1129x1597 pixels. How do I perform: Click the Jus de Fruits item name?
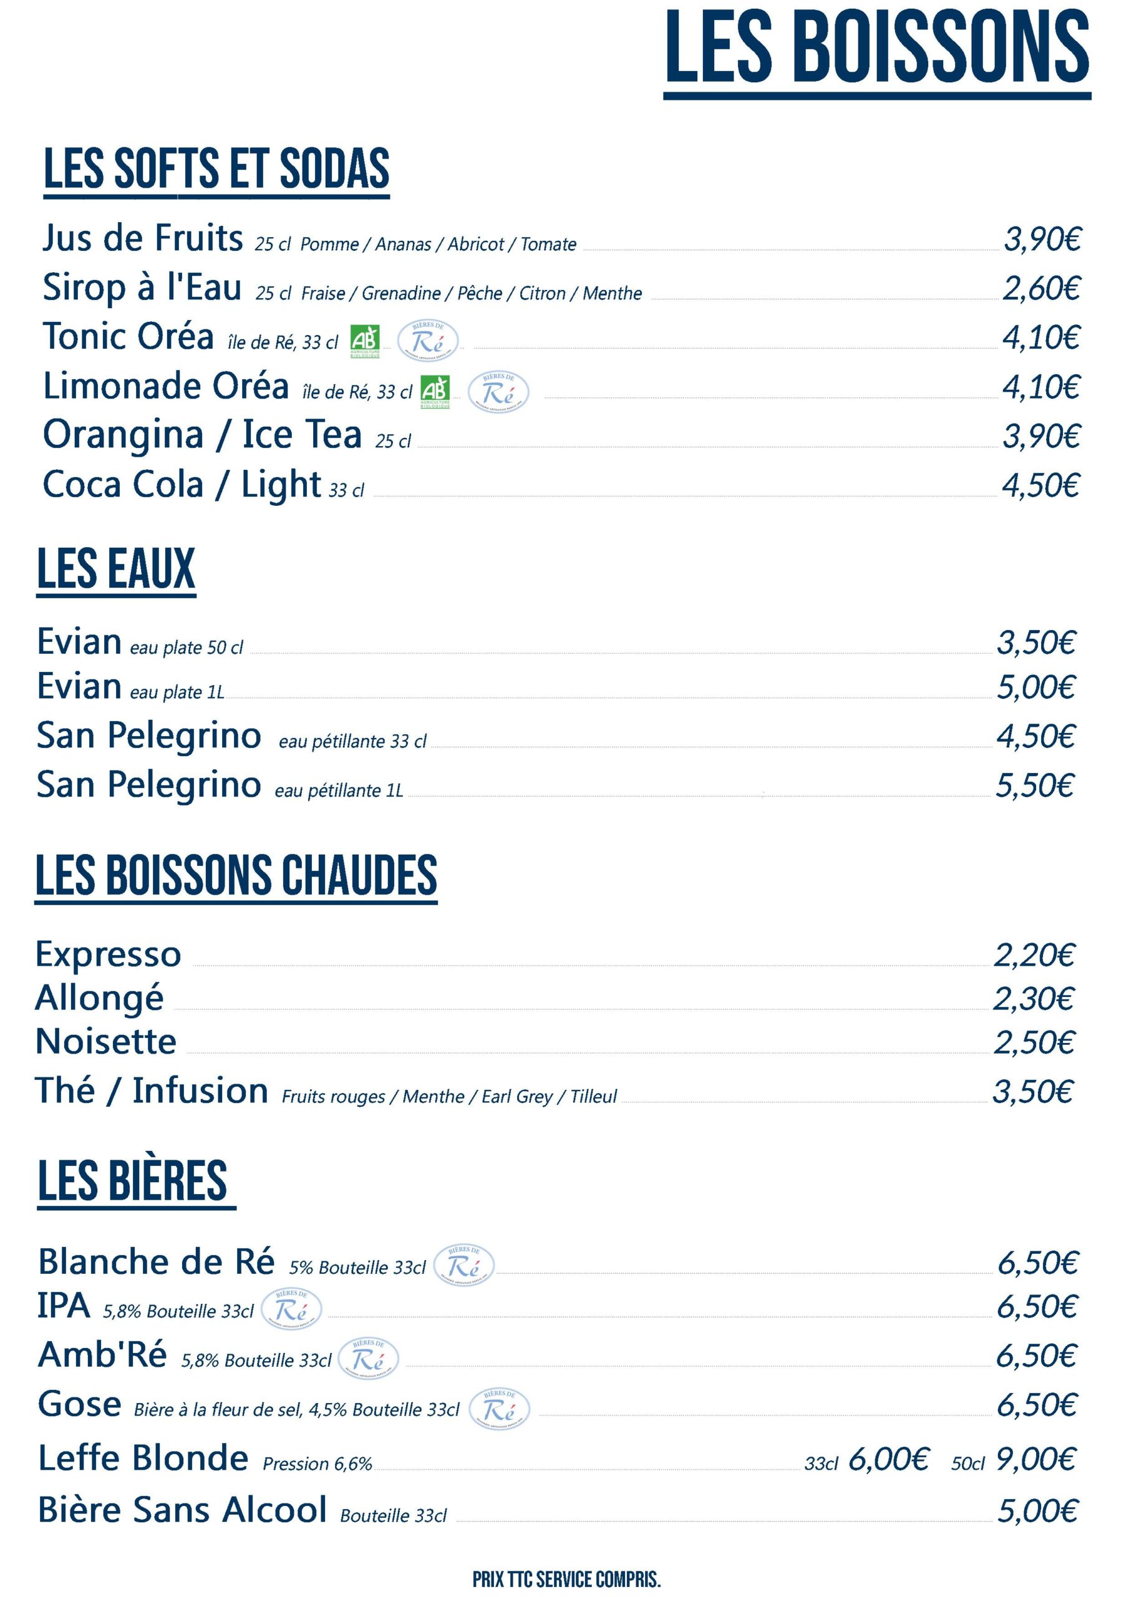[x=143, y=238]
